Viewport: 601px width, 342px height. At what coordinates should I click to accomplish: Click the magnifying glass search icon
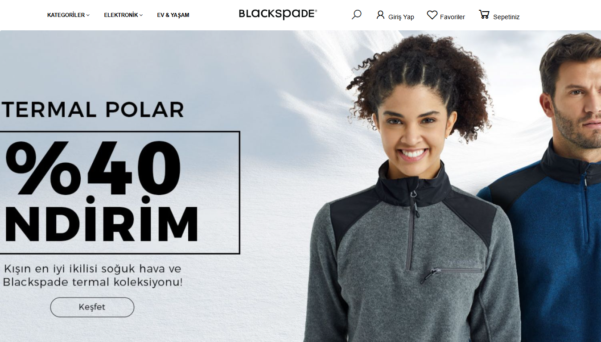tap(356, 15)
